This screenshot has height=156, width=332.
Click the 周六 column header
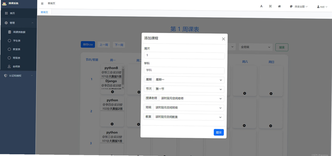pyautogui.click(x=245, y=62)
